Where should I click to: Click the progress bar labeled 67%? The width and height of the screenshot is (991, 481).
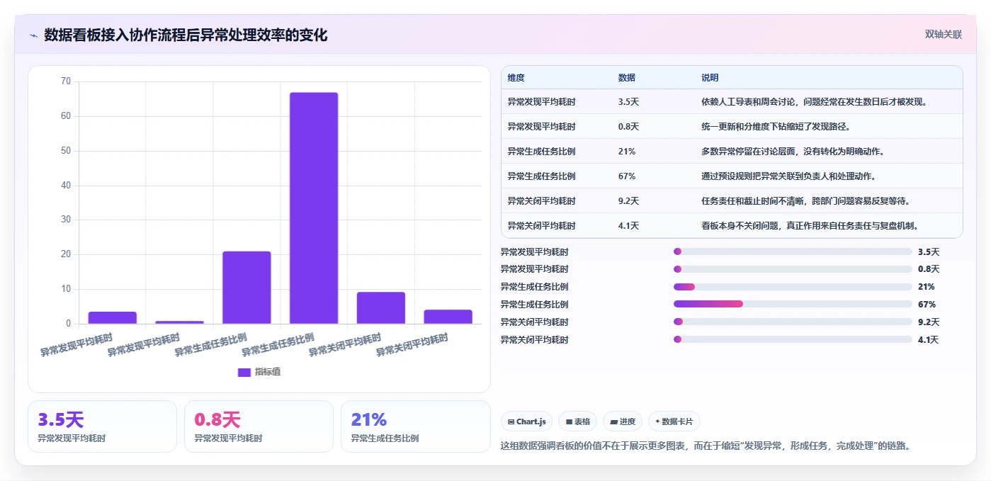(793, 304)
